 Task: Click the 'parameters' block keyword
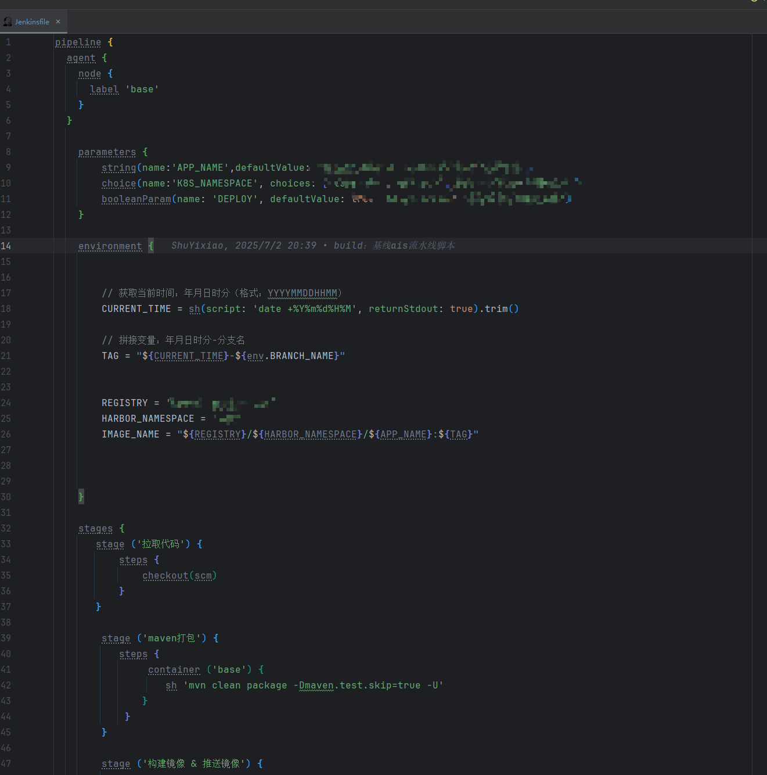point(107,152)
